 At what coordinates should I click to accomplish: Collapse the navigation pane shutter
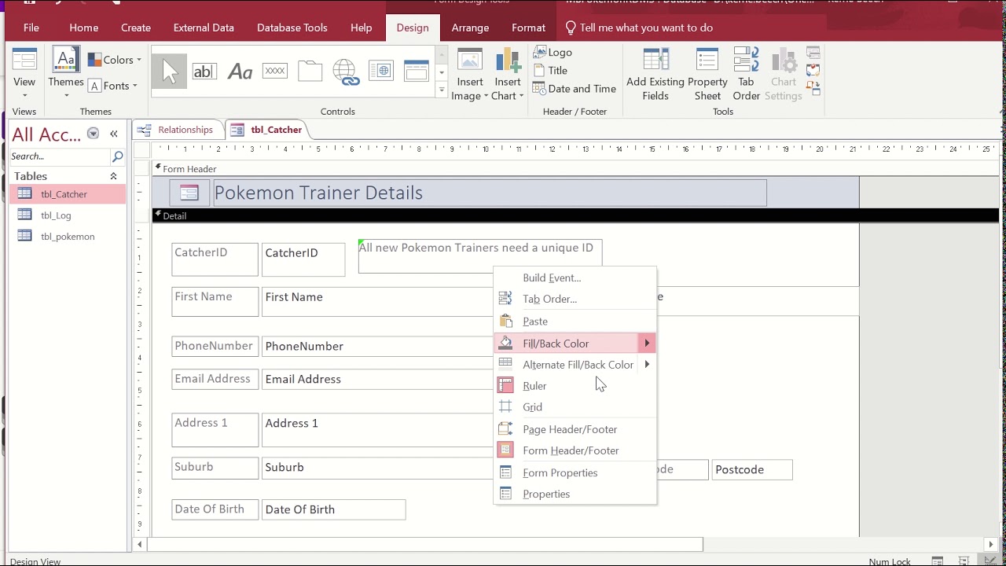pyautogui.click(x=114, y=134)
